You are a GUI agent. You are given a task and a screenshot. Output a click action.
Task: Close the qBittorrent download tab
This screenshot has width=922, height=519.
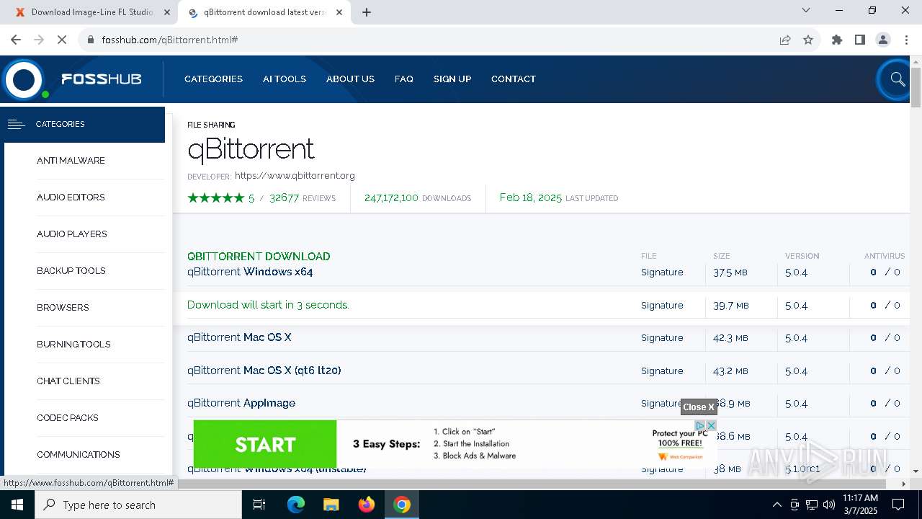tap(339, 12)
